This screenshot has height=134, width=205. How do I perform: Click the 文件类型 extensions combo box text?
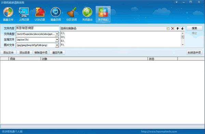(x=36, y=34)
